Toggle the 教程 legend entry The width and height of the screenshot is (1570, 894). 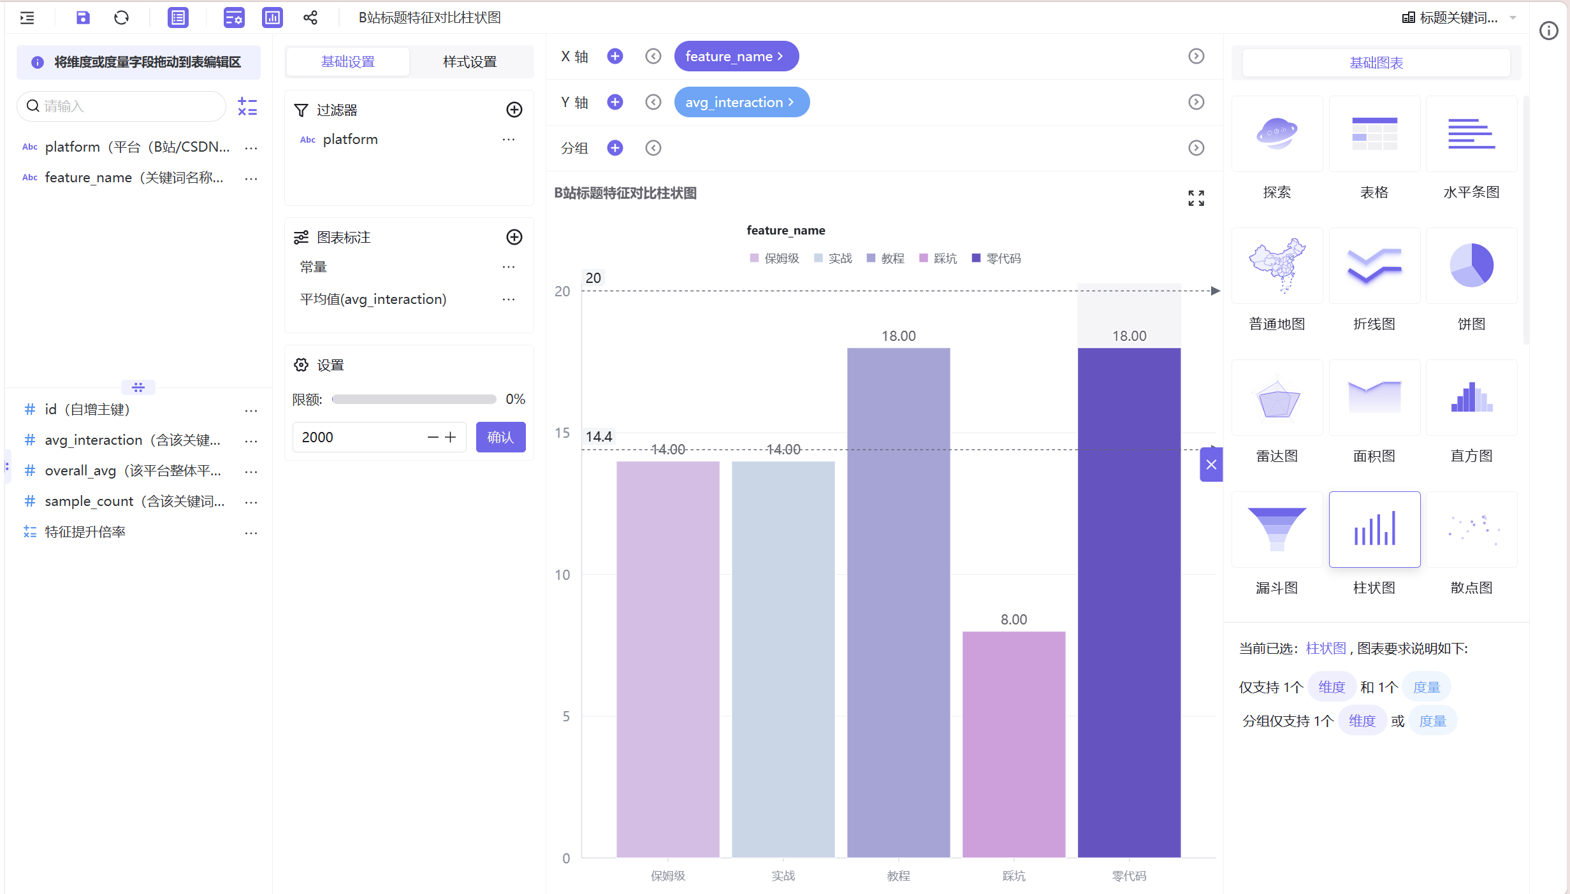[x=885, y=258]
